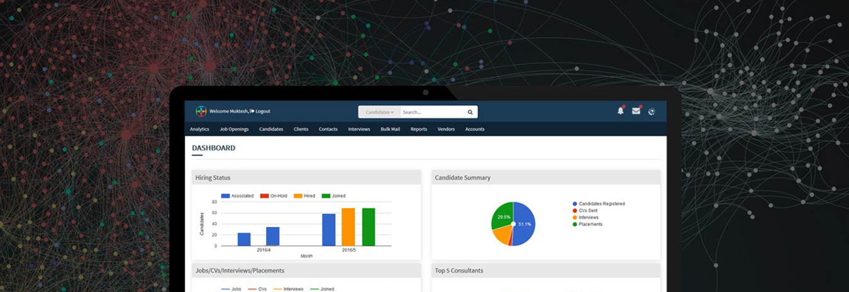Screen dimensions: 849x292
Task: Click the Candidate Summary panel header
Action: point(546,177)
